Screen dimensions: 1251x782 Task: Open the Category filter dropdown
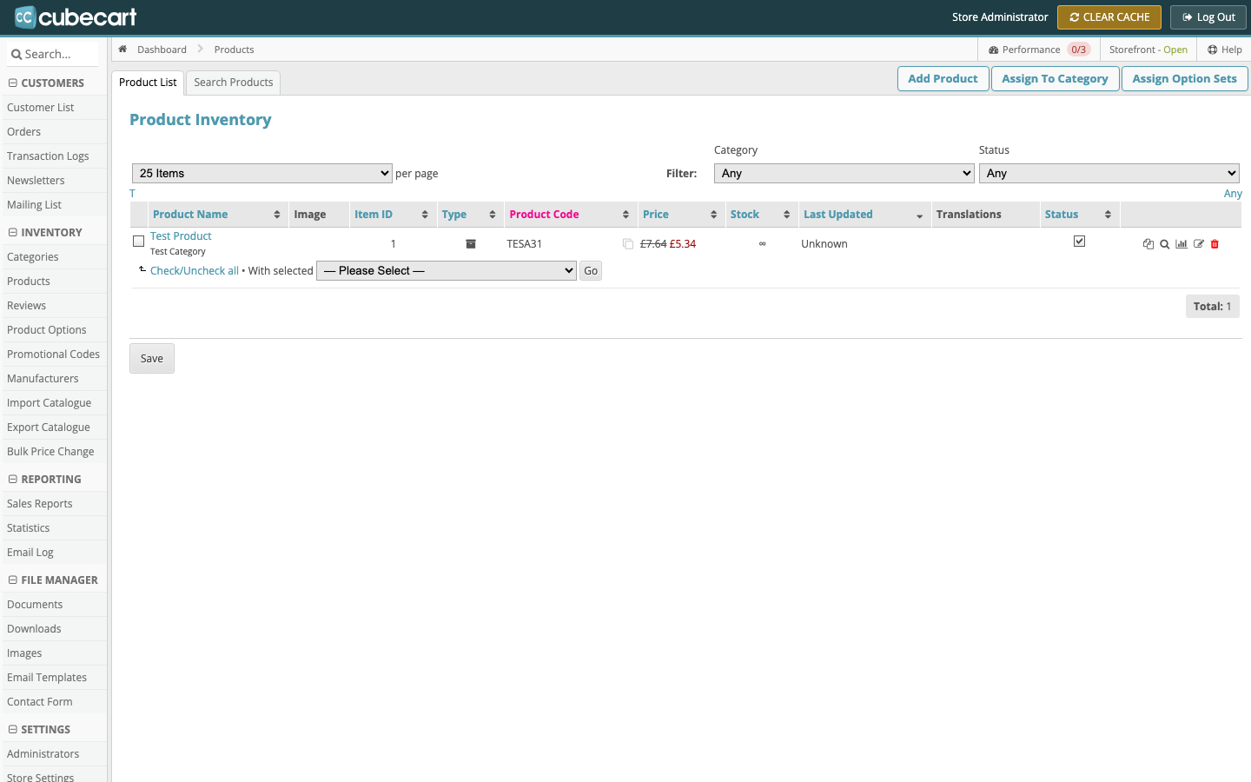(x=844, y=174)
